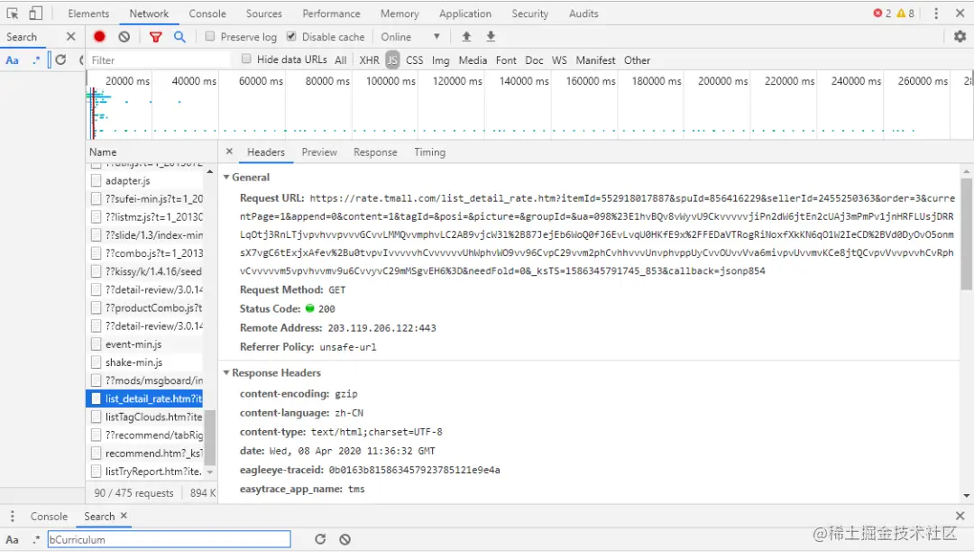This screenshot has height=559, width=974.
Task: Filter requests by CSS type
Action: pos(414,60)
